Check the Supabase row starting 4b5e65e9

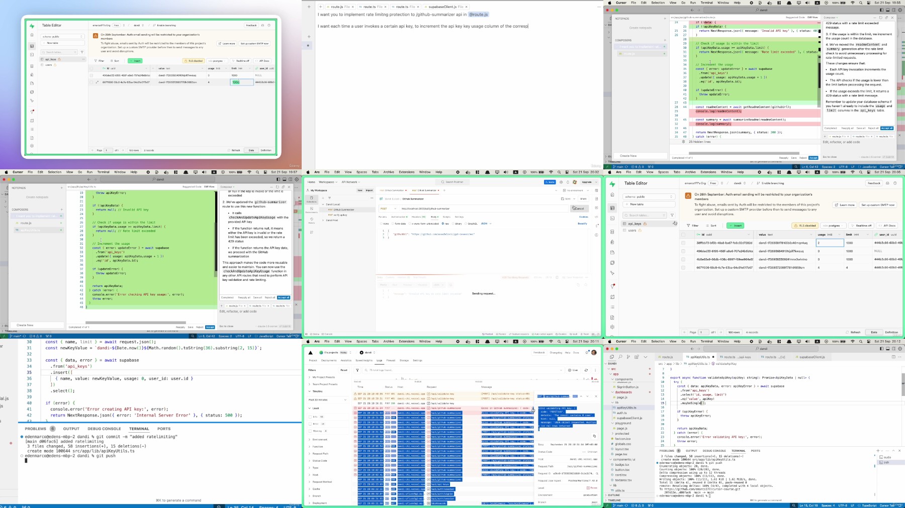pyautogui.click(x=683, y=259)
